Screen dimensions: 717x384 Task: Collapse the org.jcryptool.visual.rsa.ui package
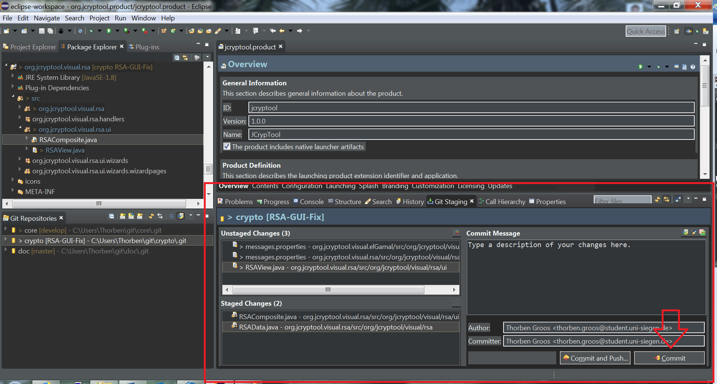coord(20,129)
